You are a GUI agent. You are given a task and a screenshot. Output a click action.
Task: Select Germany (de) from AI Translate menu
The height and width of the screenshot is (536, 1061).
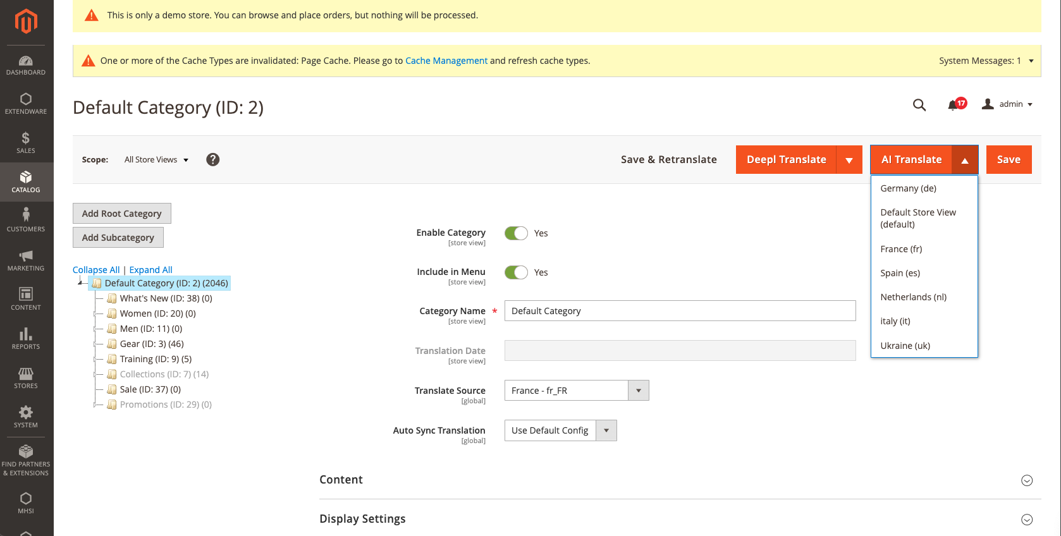point(908,188)
